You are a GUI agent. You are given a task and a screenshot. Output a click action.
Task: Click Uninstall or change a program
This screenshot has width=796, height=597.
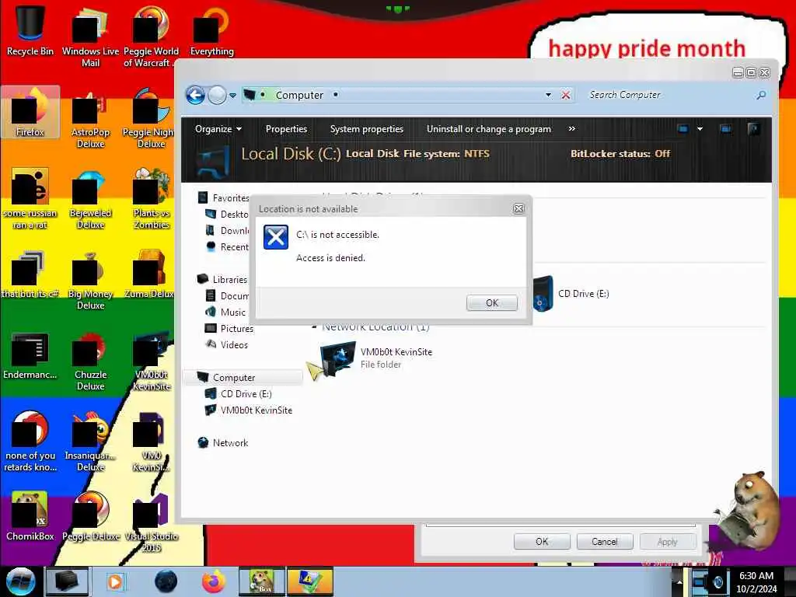click(x=488, y=129)
